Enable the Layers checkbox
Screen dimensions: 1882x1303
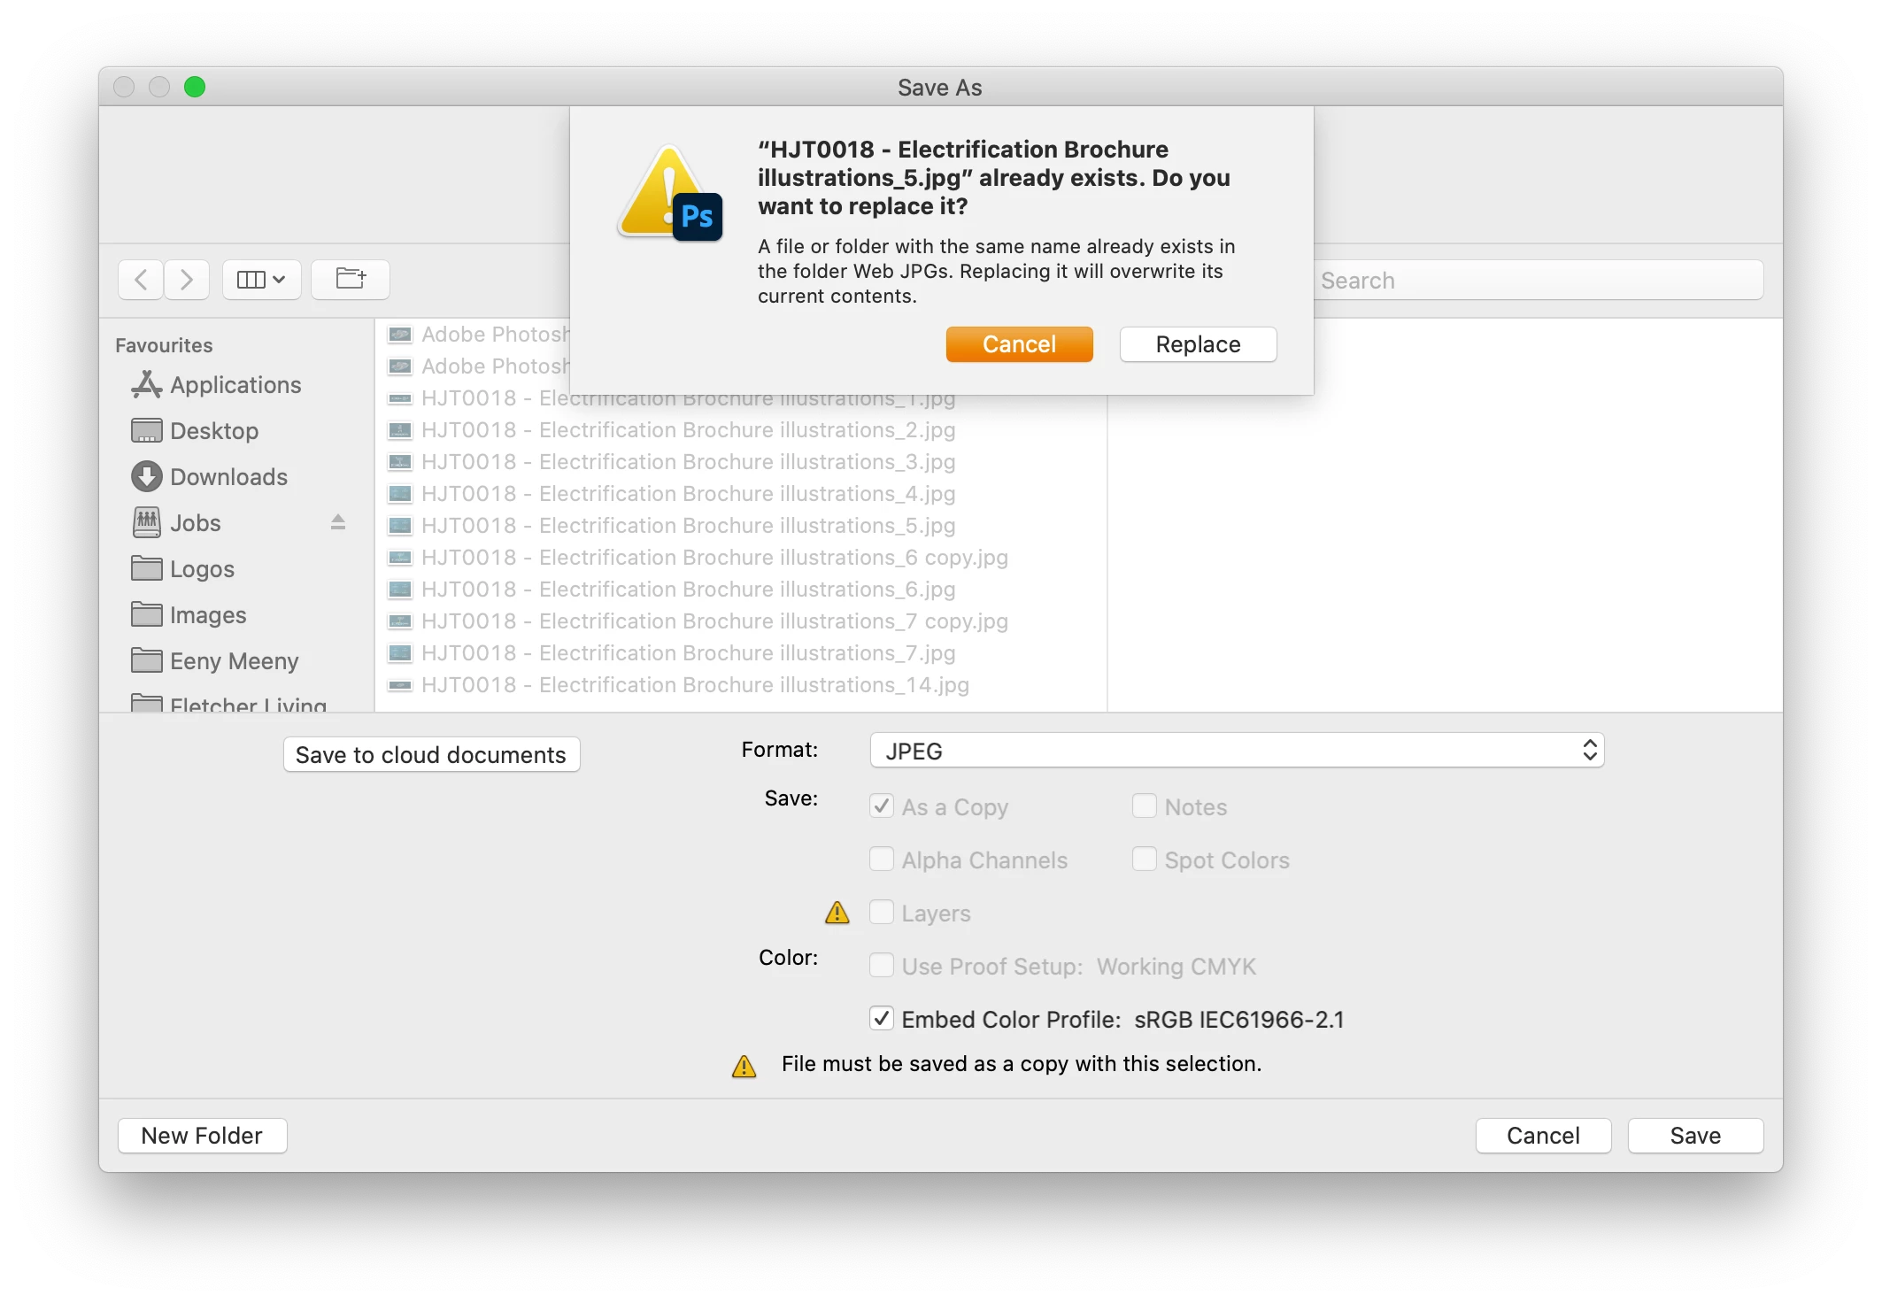coord(882,913)
